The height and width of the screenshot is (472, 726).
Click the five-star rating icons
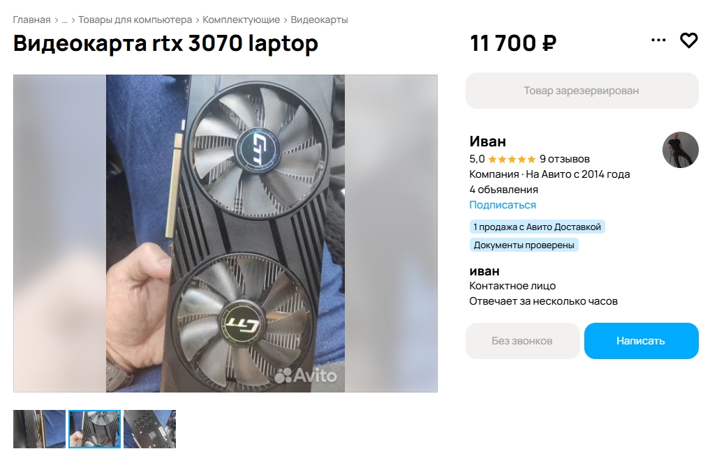[x=512, y=160]
